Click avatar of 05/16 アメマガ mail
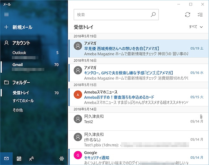This screenshot has height=165, width=209. coord(78,70)
